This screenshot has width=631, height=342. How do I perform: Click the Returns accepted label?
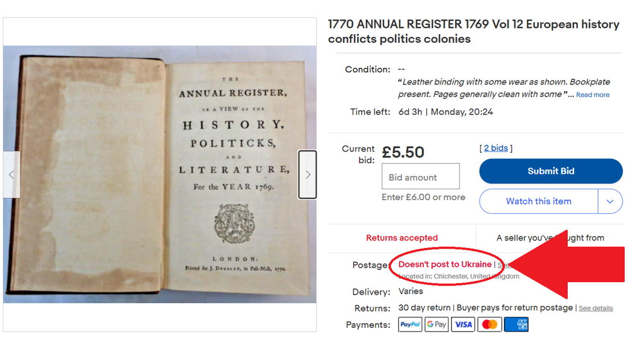(401, 238)
